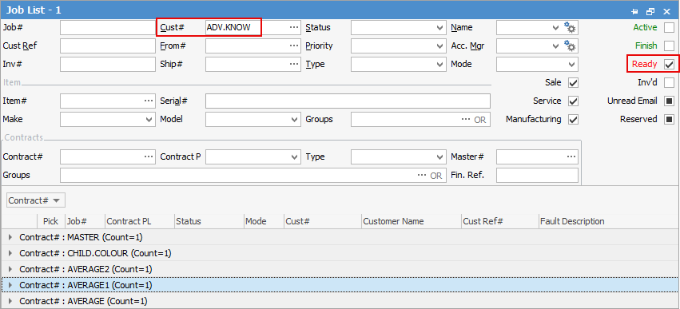Image resolution: width=680 pixels, height=309 pixels.
Task: Expand the Contract# MASTER group
Action: [x=11, y=237]
